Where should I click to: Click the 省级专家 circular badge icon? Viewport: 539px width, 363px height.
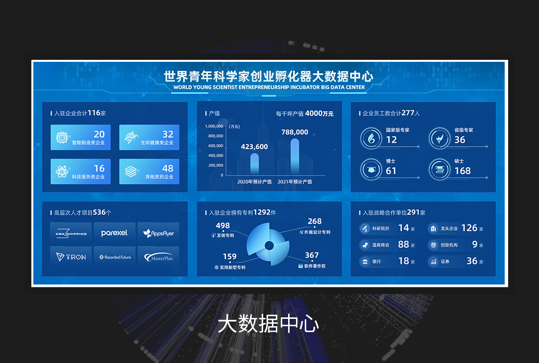(x=439, y=138)
